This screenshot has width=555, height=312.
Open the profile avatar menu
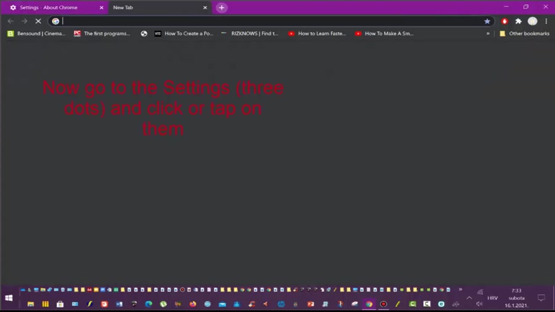click(532, 21)
